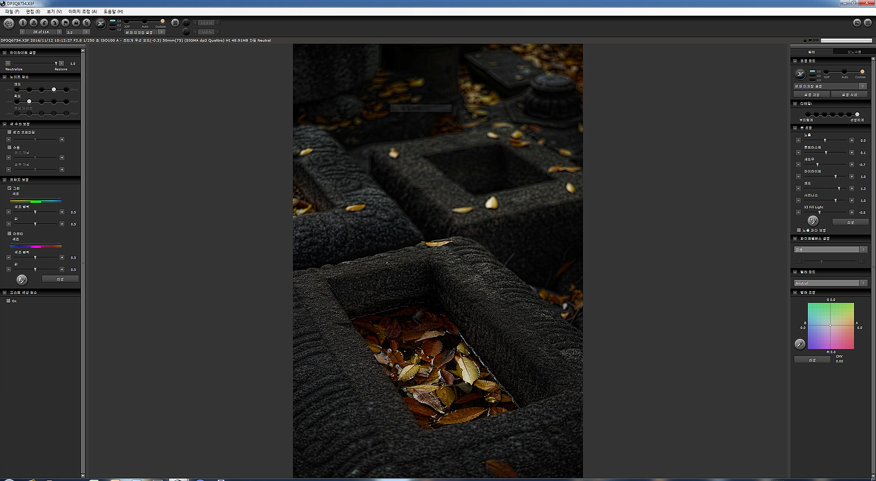The height and width of the screenshot is (481, 876).
Task: Click the rotate left toolbar icon
Action: [x=44, y=23]
